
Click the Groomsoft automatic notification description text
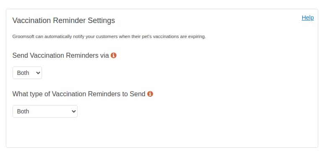pos(109,36)
